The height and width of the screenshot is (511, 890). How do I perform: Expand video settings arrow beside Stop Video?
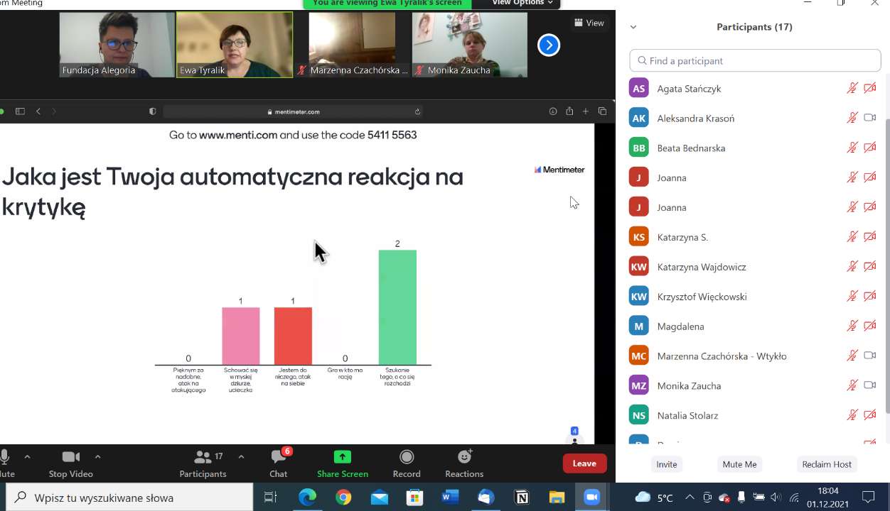97,456
